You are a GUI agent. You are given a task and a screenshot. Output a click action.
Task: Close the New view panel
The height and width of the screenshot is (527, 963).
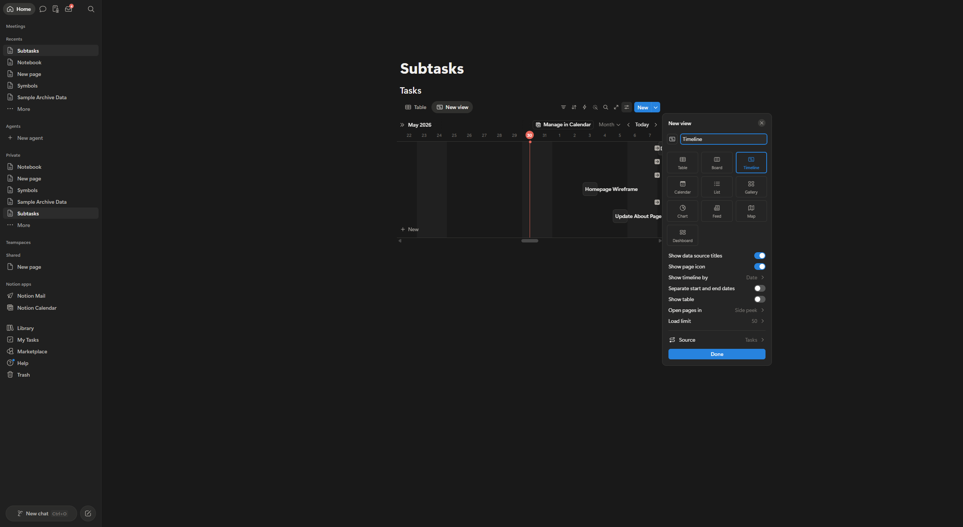pos(762,123)
